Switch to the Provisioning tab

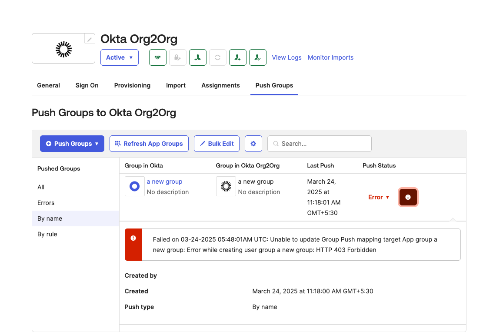(x=132, y=85)
